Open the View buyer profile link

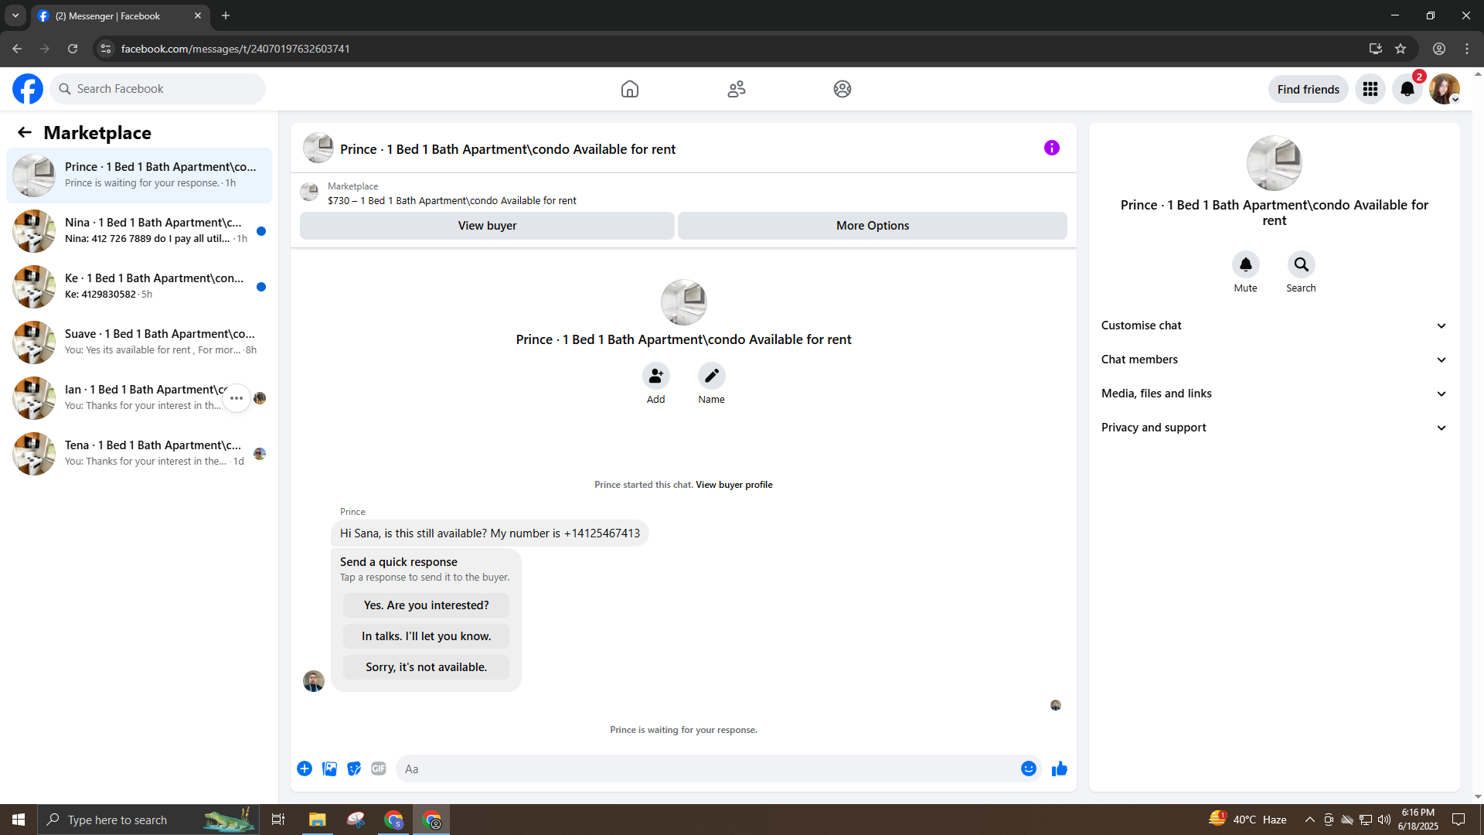coord(733,485)
